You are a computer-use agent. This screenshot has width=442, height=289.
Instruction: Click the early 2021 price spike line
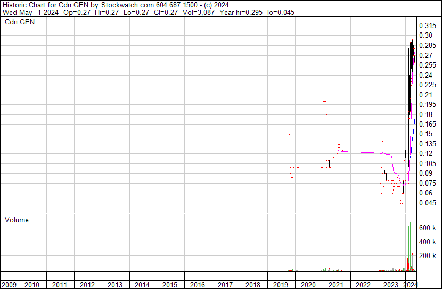point(326,141)
